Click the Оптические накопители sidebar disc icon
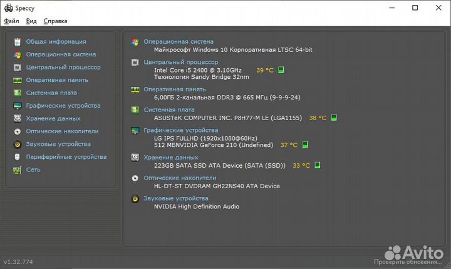The height and width of the screenshot is (269, 451). click(18, 131)
